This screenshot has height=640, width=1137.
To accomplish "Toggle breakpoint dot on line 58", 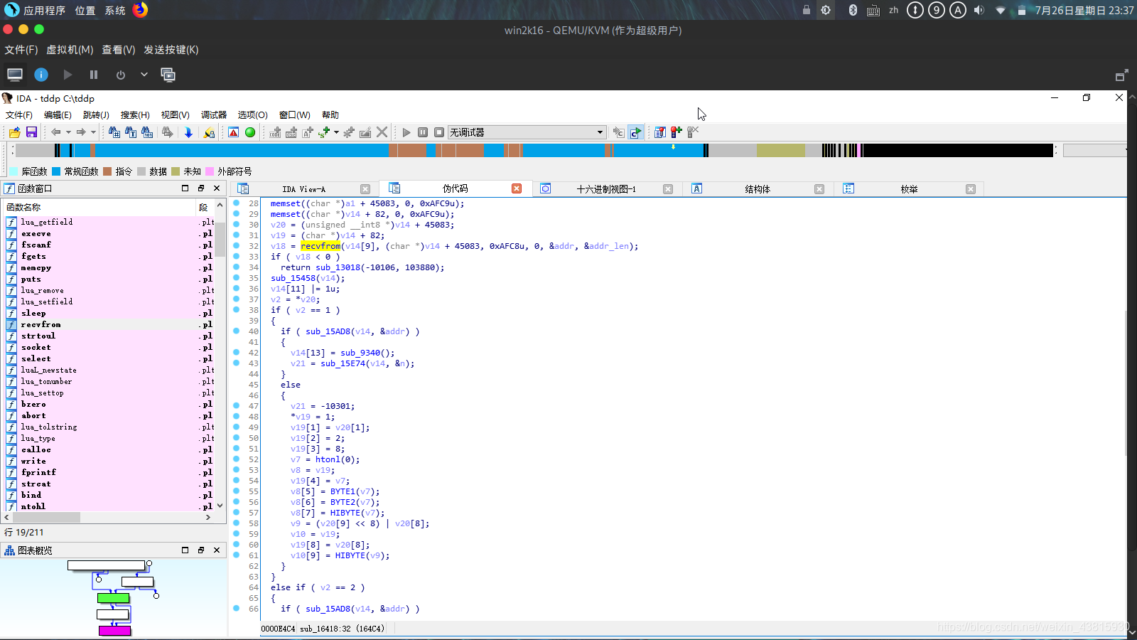I will click(x=237, y=523).
